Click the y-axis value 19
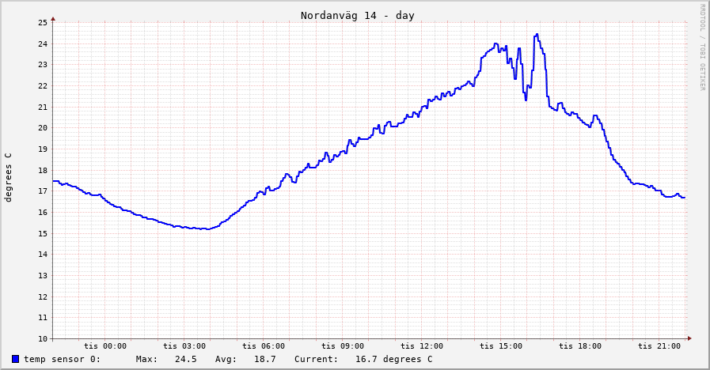 (x=43, y=149)
